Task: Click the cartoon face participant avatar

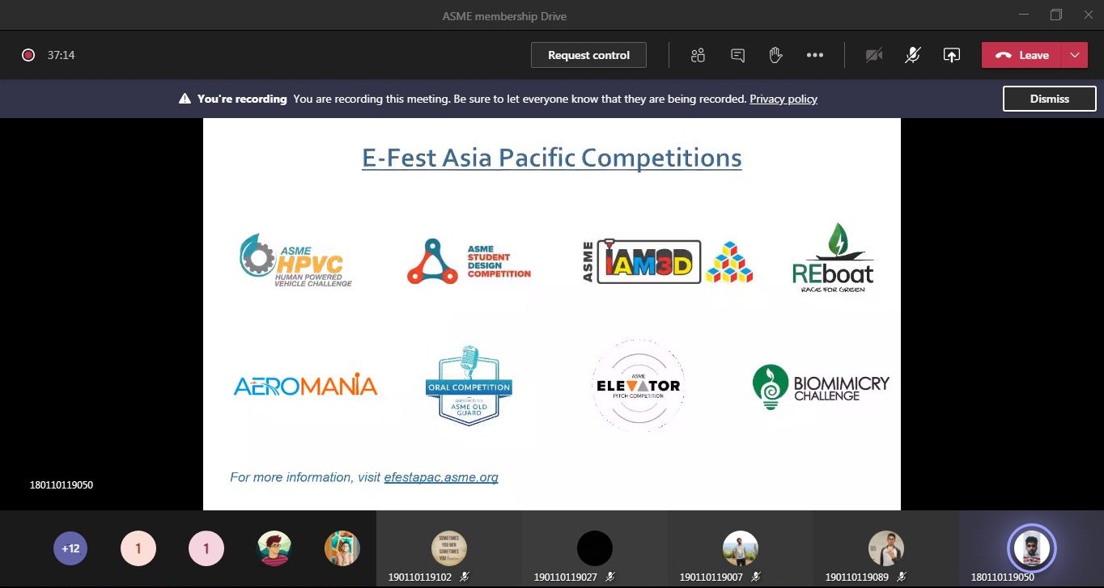Action: click(274, 548)
